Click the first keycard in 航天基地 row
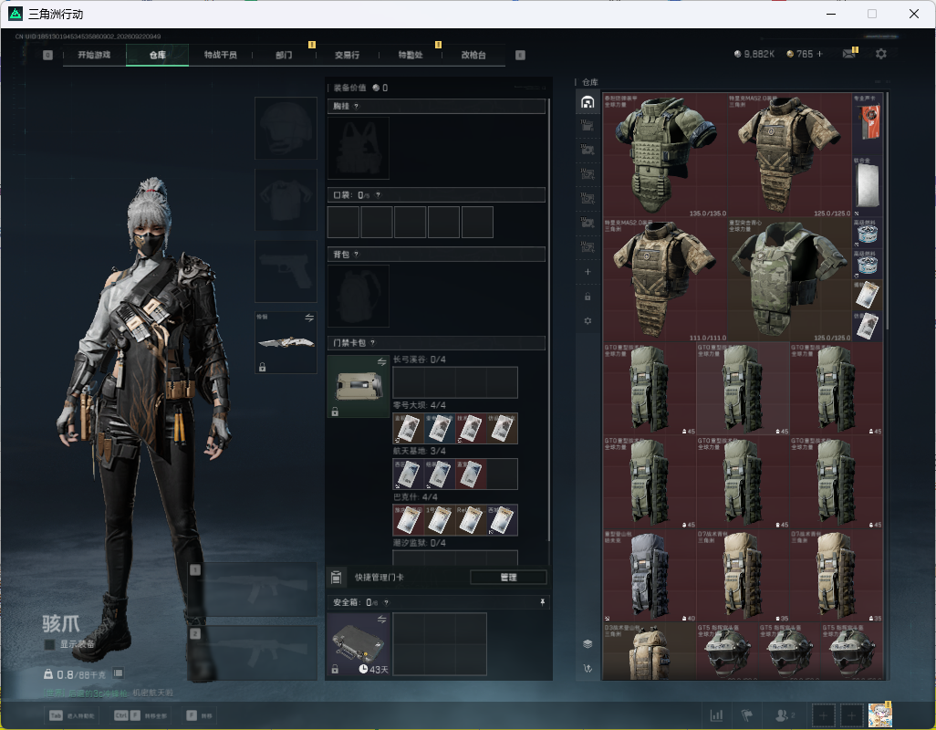 point(409,474)
